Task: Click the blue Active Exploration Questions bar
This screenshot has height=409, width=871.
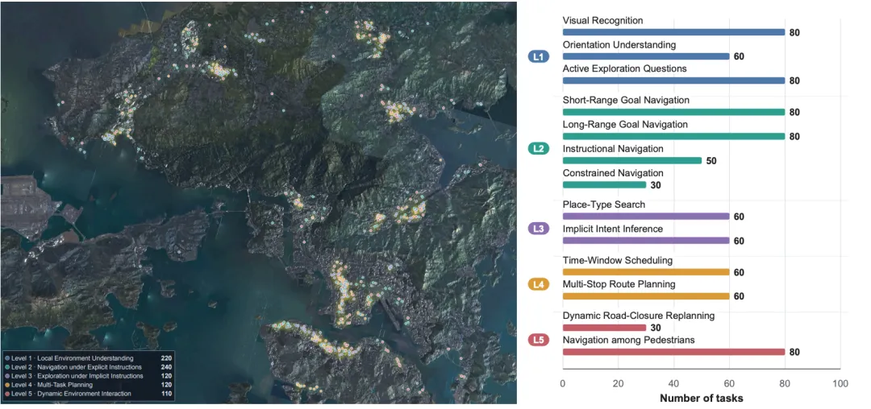Action: point(673,81)
